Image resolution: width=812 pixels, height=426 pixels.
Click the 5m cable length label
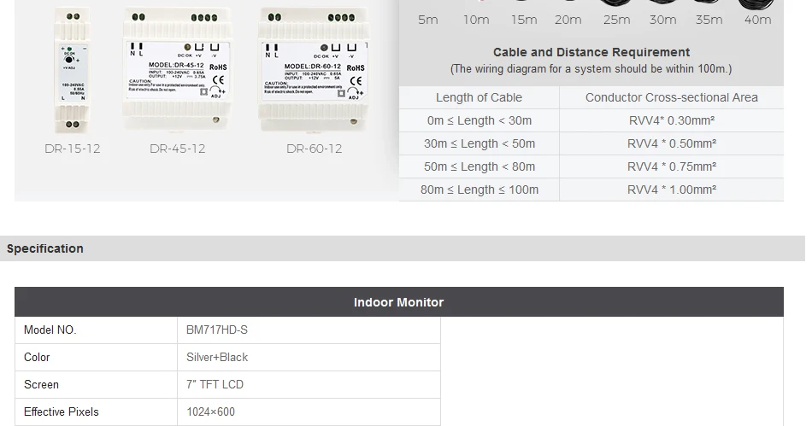point(427,20)
